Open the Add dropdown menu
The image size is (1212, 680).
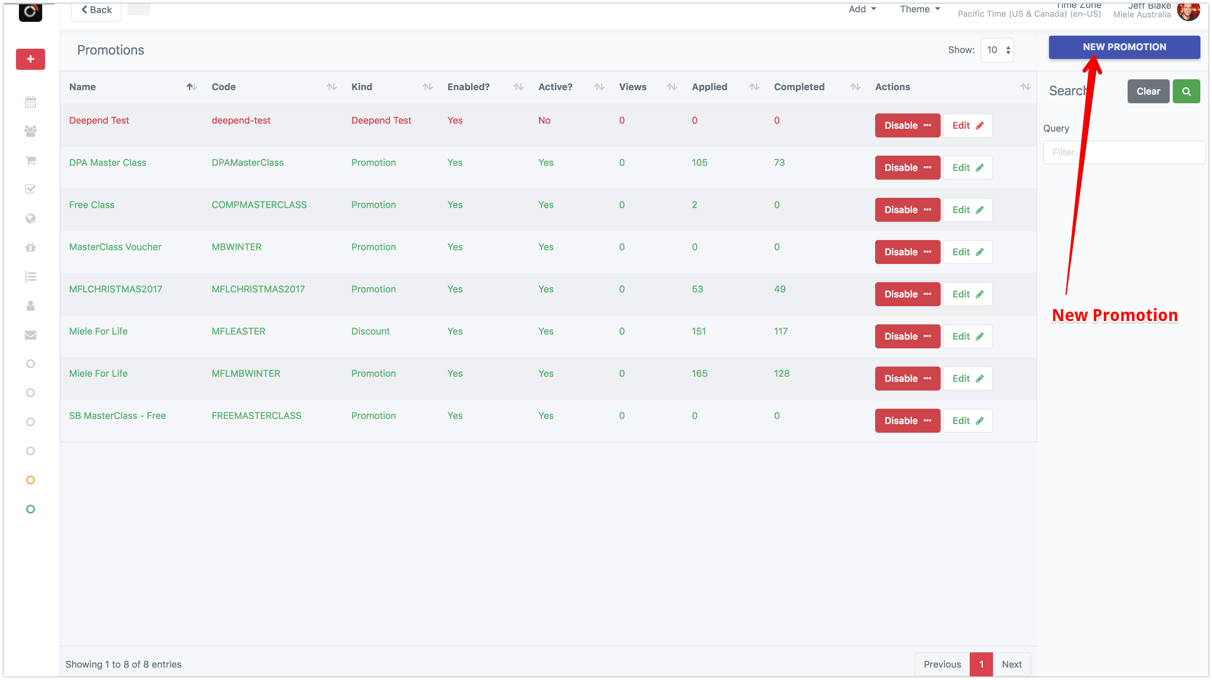[x=862, y=9]
